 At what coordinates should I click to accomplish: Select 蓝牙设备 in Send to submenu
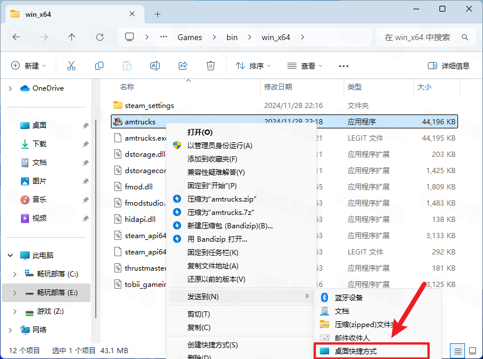(378, 297)
